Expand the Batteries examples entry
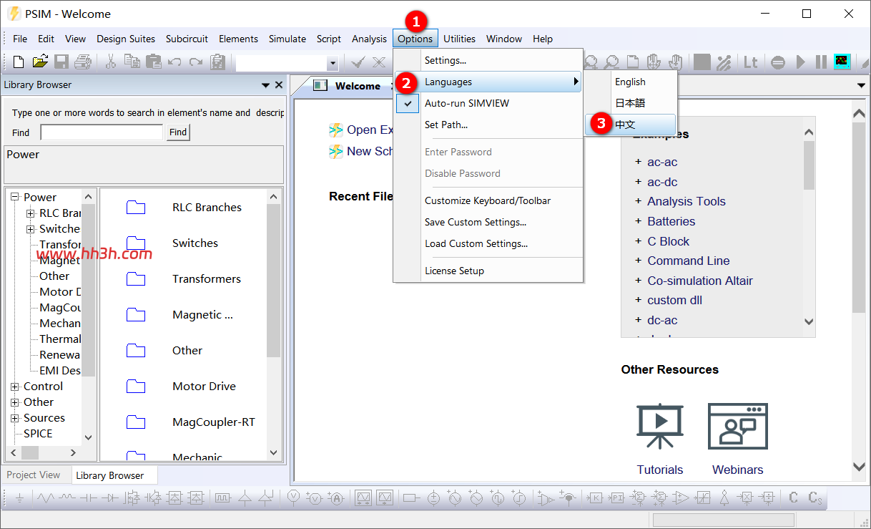871x529 pixels. coord(638,221)
